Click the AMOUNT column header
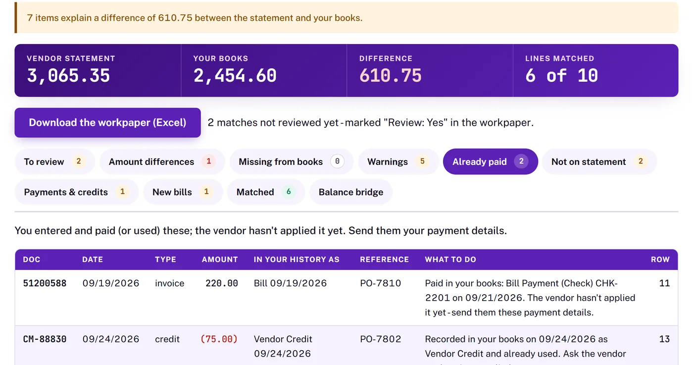The height and width of the screenshot is (365, 693). coord(220,260)
